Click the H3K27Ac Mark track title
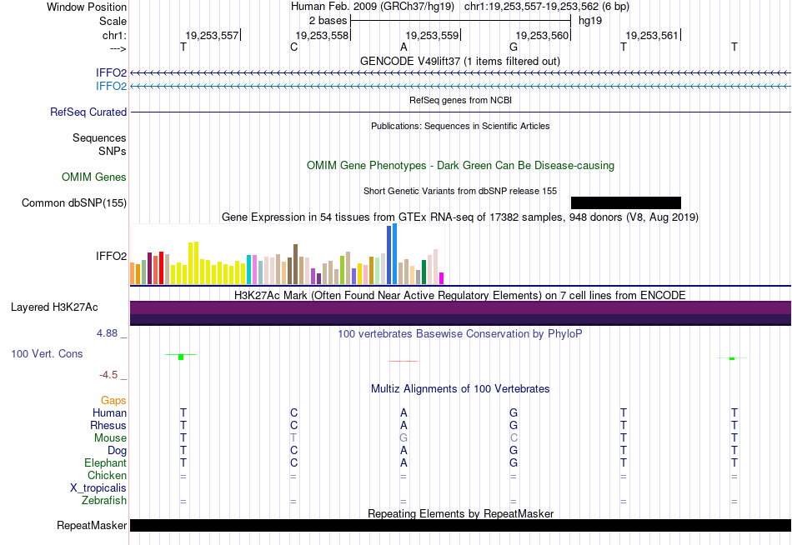Viewport: 792px width, 545px height. tap(460, 295)
